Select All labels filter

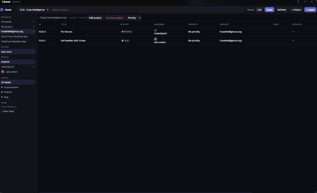click(x=18, y=82)
